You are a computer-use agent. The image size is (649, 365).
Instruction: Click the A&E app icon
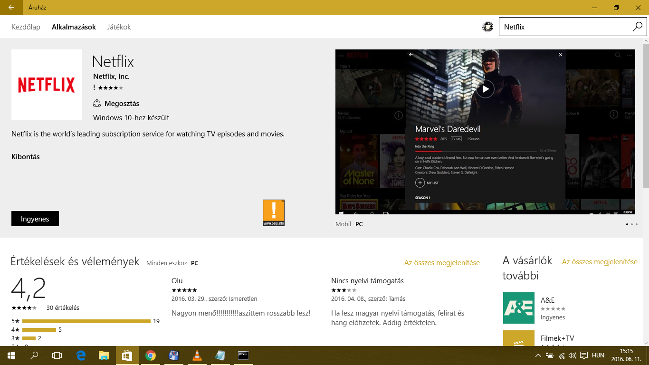518,308
